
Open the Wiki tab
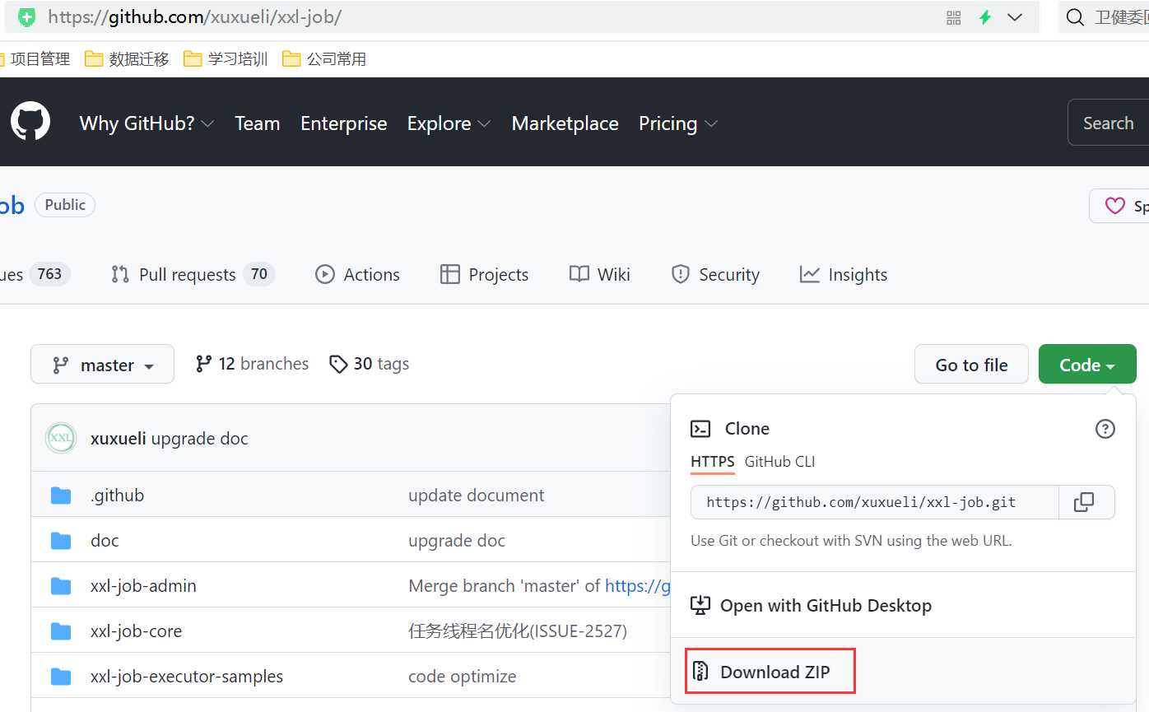click(x=600, y=275)
